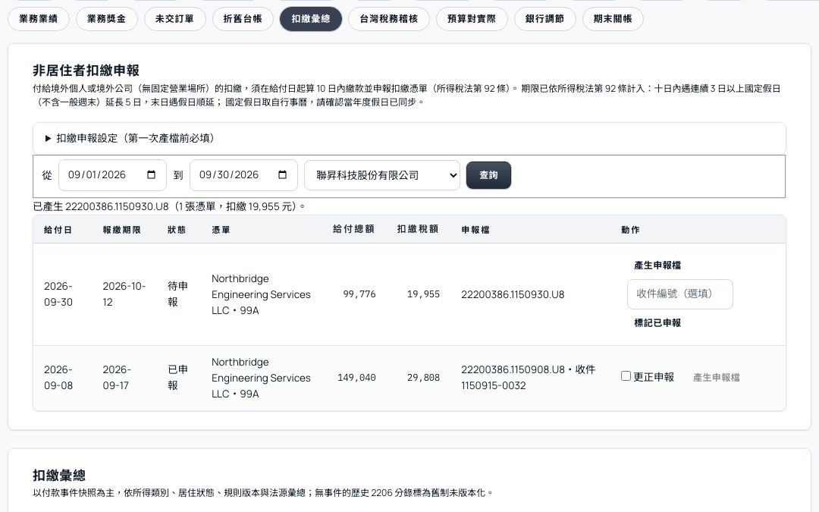Expand the 扣繳申報設定 section
The width and height of the screenshot is (819, 512).
409,139
